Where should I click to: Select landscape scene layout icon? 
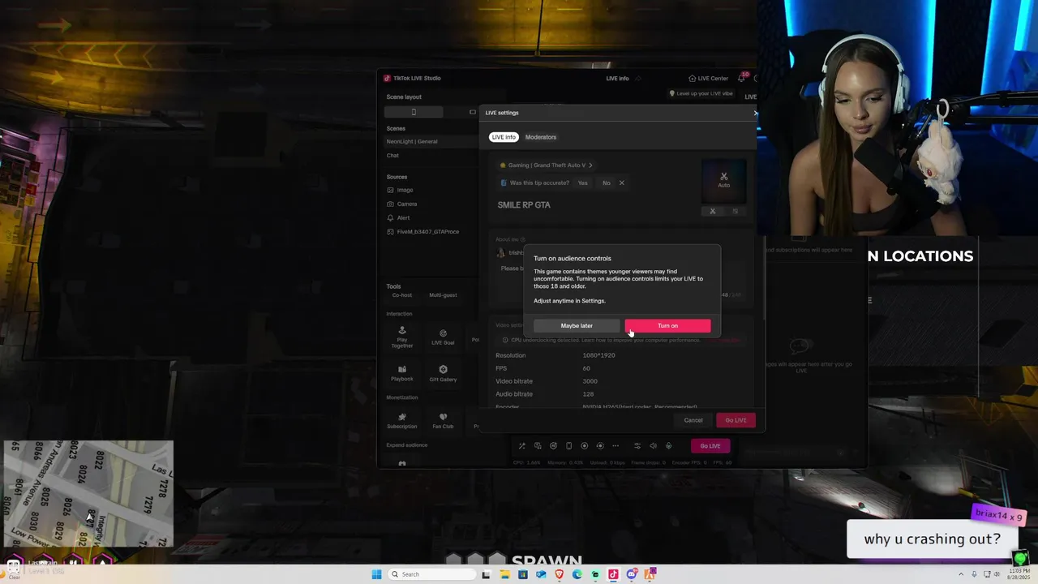pos(473,112)
